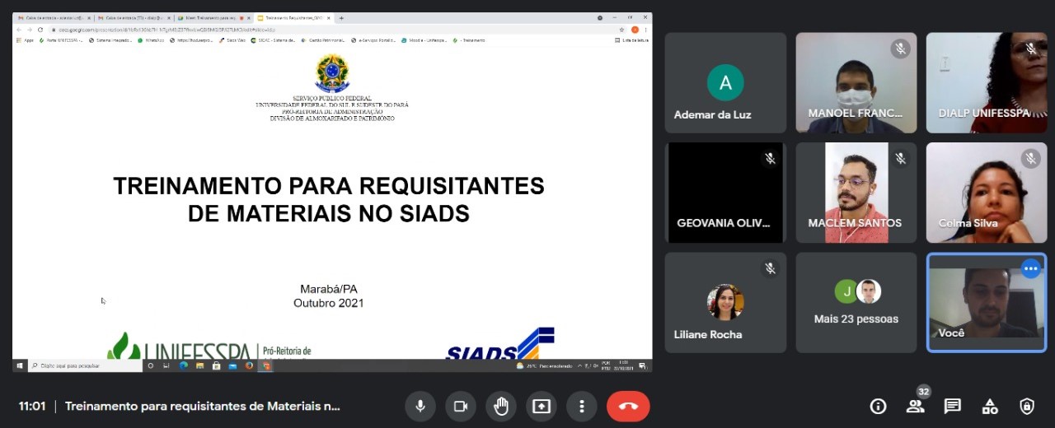Turn off camera with video button

(x=461, y=406)
